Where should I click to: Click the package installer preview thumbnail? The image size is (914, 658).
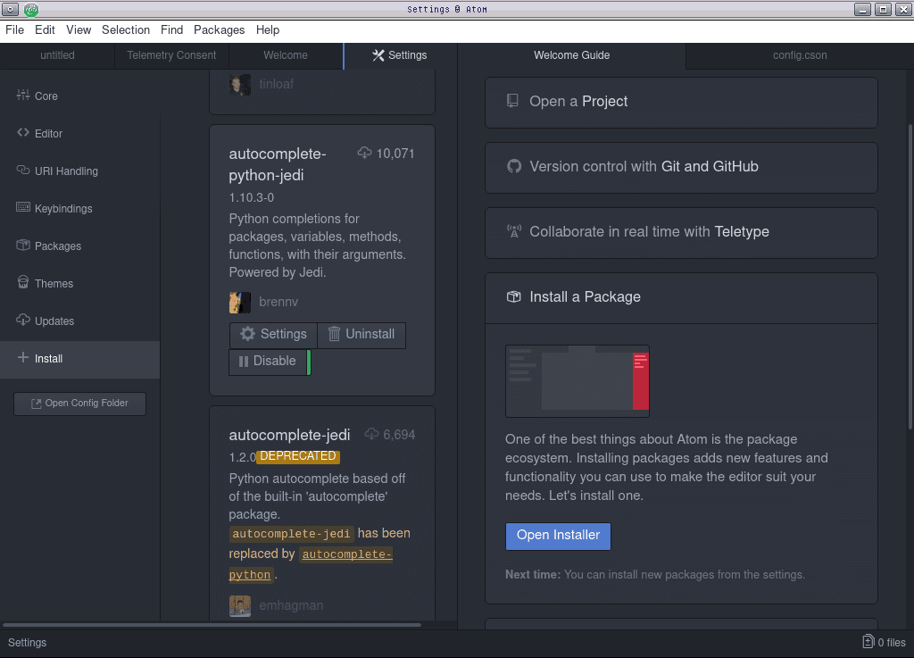[577, 381]
